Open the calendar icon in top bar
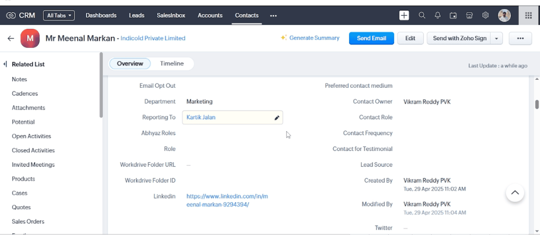This screenshot has height=235, width=540. click(453, 15)
